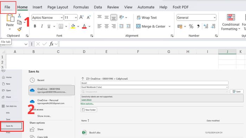This screenshot has width=246, height=138.
Task: Click in the formula bar
Action: pyautogui.click(x=153, y=44)
